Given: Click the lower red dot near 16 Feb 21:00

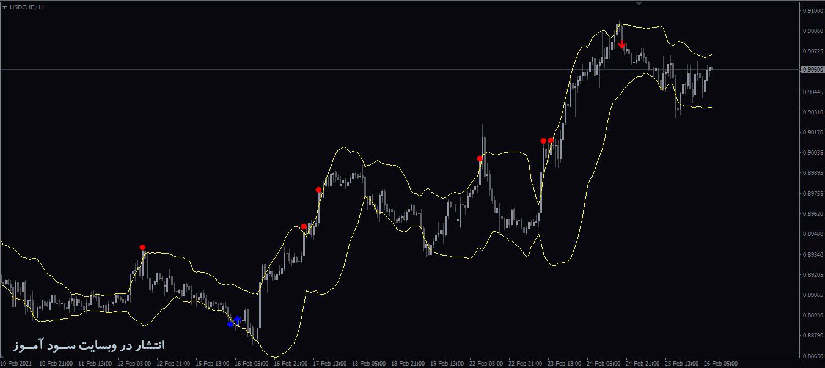Looking at the screenshot, I should click(304, 227).
